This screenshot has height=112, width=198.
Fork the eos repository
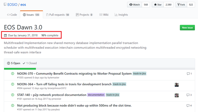tap(181, 5)
